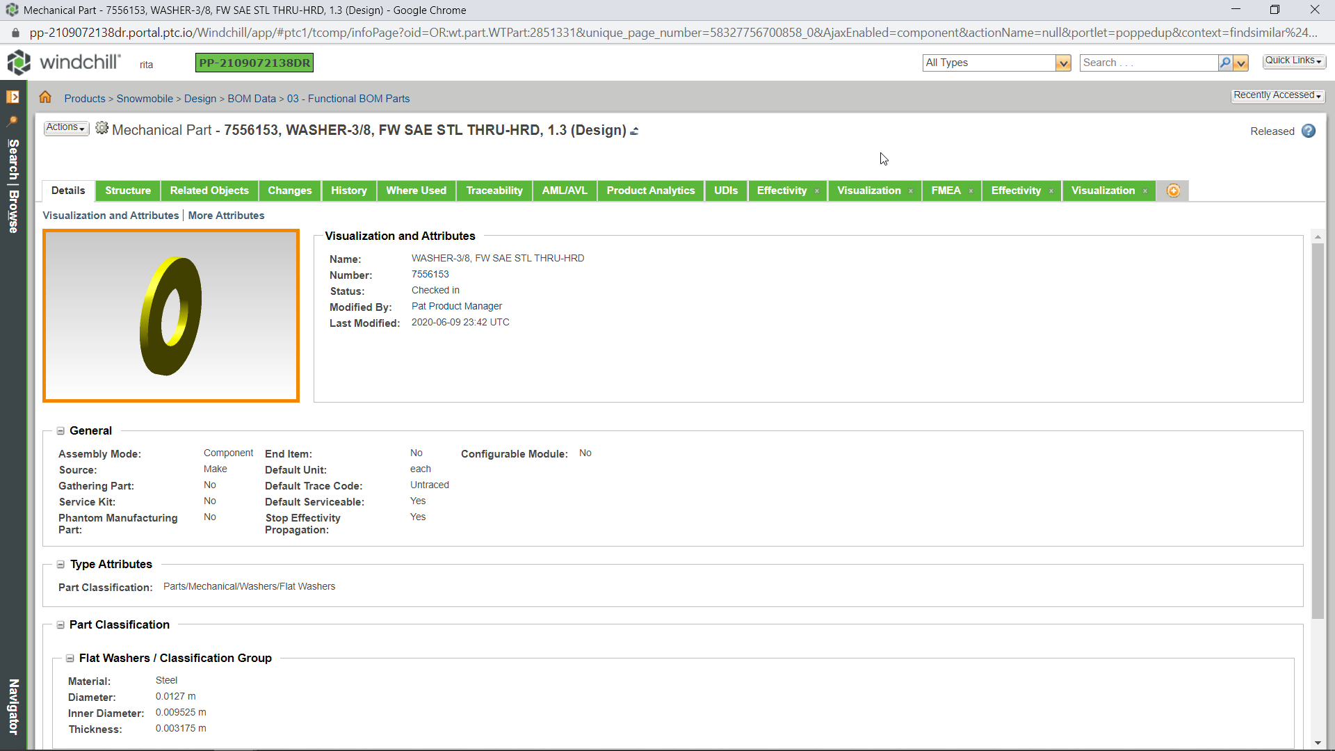Expand the navigator panel arrow icon
Viewport: 1335px width, 751px height.
tap(13, 97)
